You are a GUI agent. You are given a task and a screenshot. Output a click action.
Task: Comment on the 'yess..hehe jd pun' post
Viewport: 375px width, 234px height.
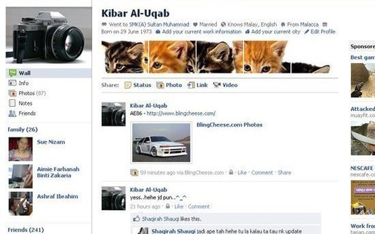[198, 206]
